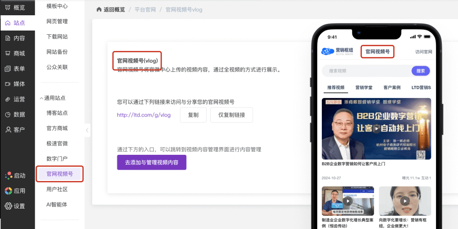Screen dimensions: 458x229
Task: Click the 数据 pie chart icon
Action: click(x=8, y=114)
